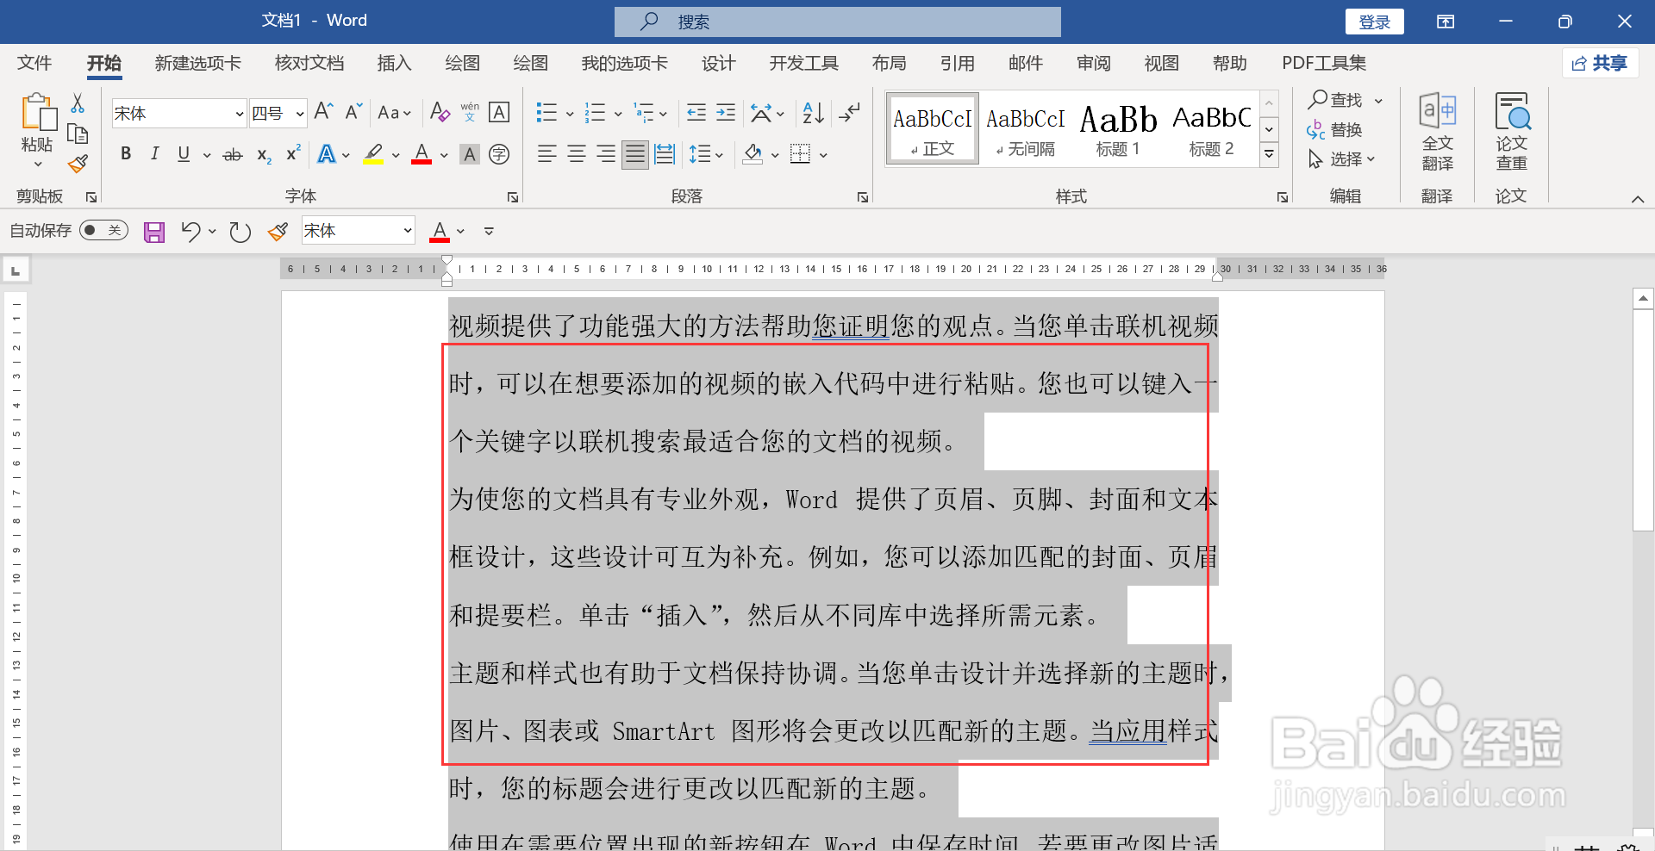The width and height of the screenshot is (1655, 851).
Task: Click the Format Painter brush in Clipboard group
Action: pyautogui.click(x=78, y=164)
